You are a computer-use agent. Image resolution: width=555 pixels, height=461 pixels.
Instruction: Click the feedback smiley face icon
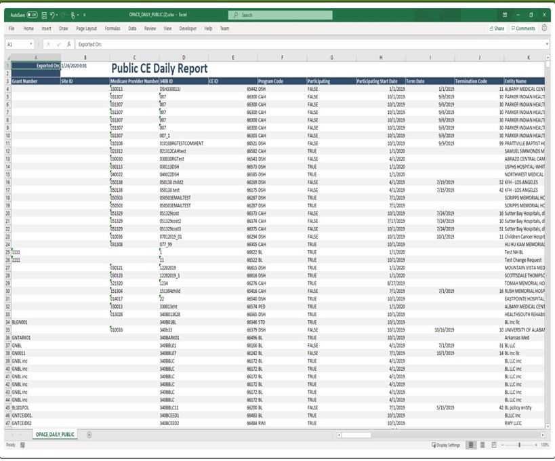[x=544, y=28]
